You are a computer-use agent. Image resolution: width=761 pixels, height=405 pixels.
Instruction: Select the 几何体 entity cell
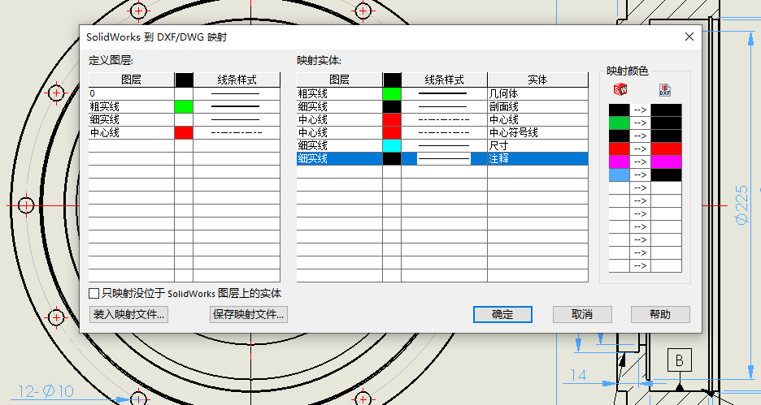point(537,93)
